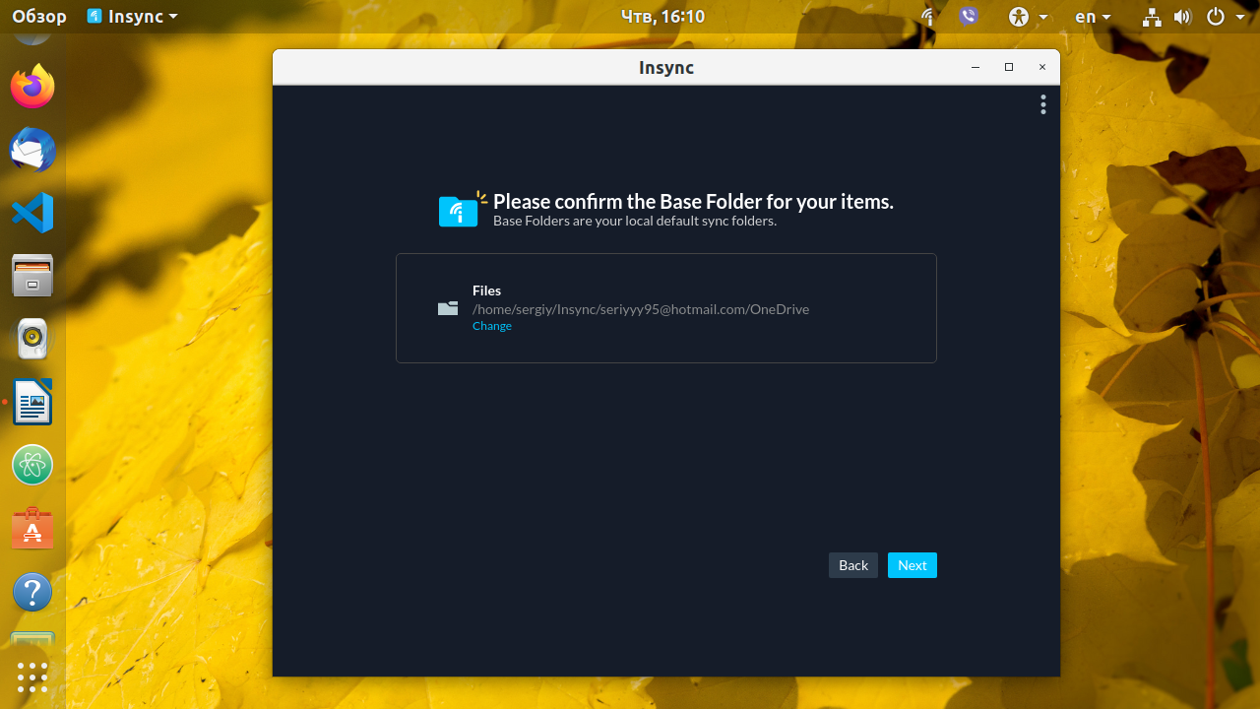The height and width of the screenshot is (709, 1260).
Task: Click the volume speaker icon in top bar
Action: click(1182, 16)
